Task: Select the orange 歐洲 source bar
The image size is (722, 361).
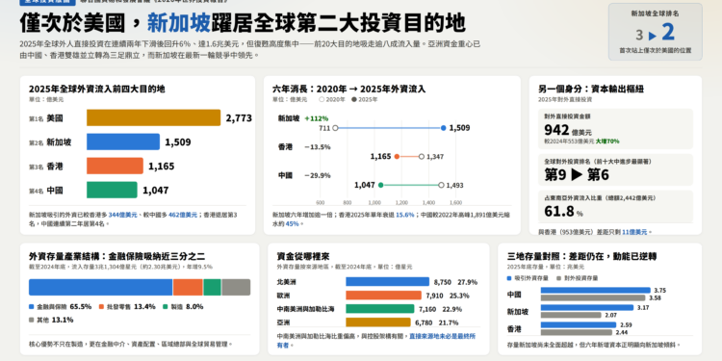Action: (x=383, y=296)
